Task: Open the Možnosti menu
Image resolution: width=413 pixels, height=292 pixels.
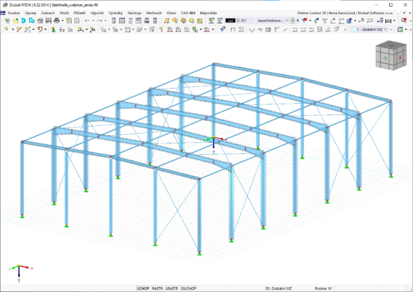Action: click(154, 13)
